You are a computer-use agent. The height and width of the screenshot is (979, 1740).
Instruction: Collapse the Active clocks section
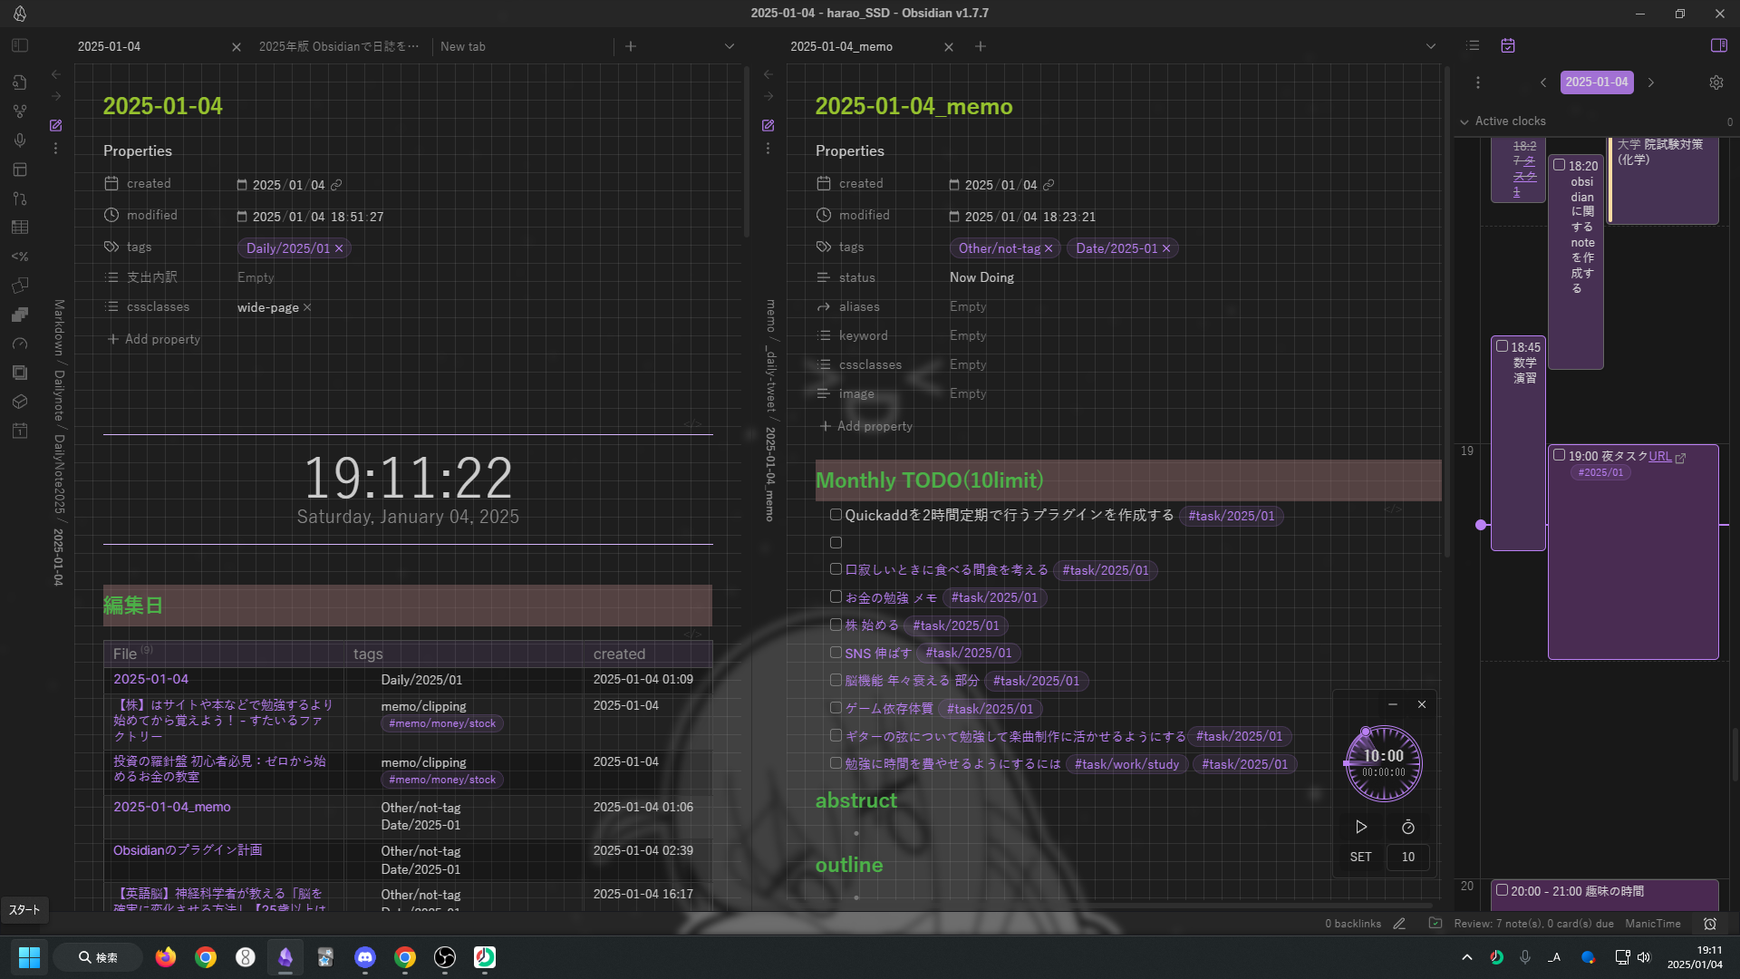click(1464, 121)
